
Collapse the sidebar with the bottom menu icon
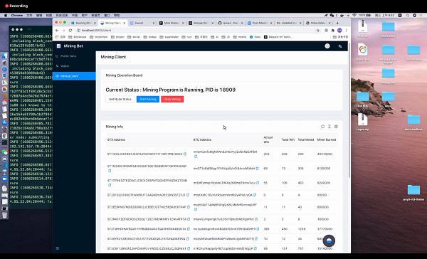point(58,248)
